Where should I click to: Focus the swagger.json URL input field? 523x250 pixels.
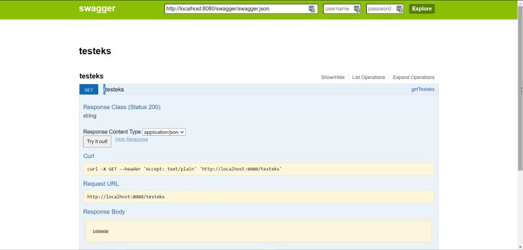point(241,8)
